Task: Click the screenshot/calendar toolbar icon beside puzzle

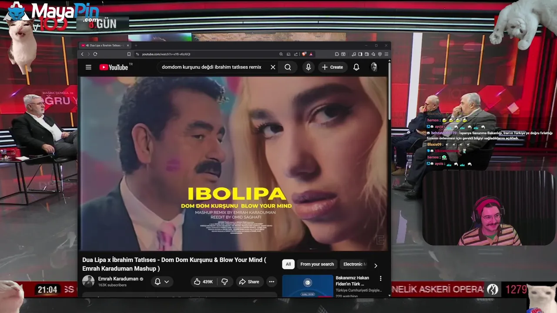Action: 343,54
